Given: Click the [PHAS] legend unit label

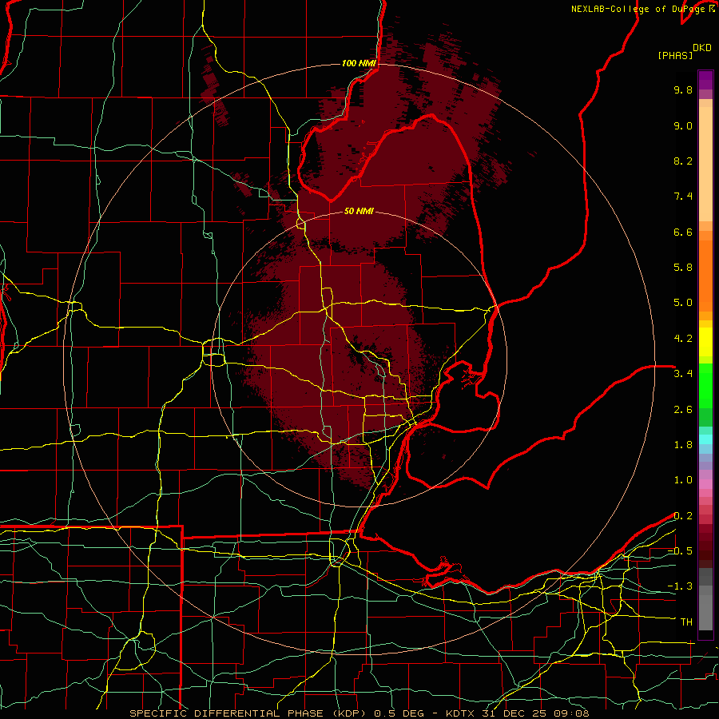Looking at the screenshot, I should coord(675,55).
